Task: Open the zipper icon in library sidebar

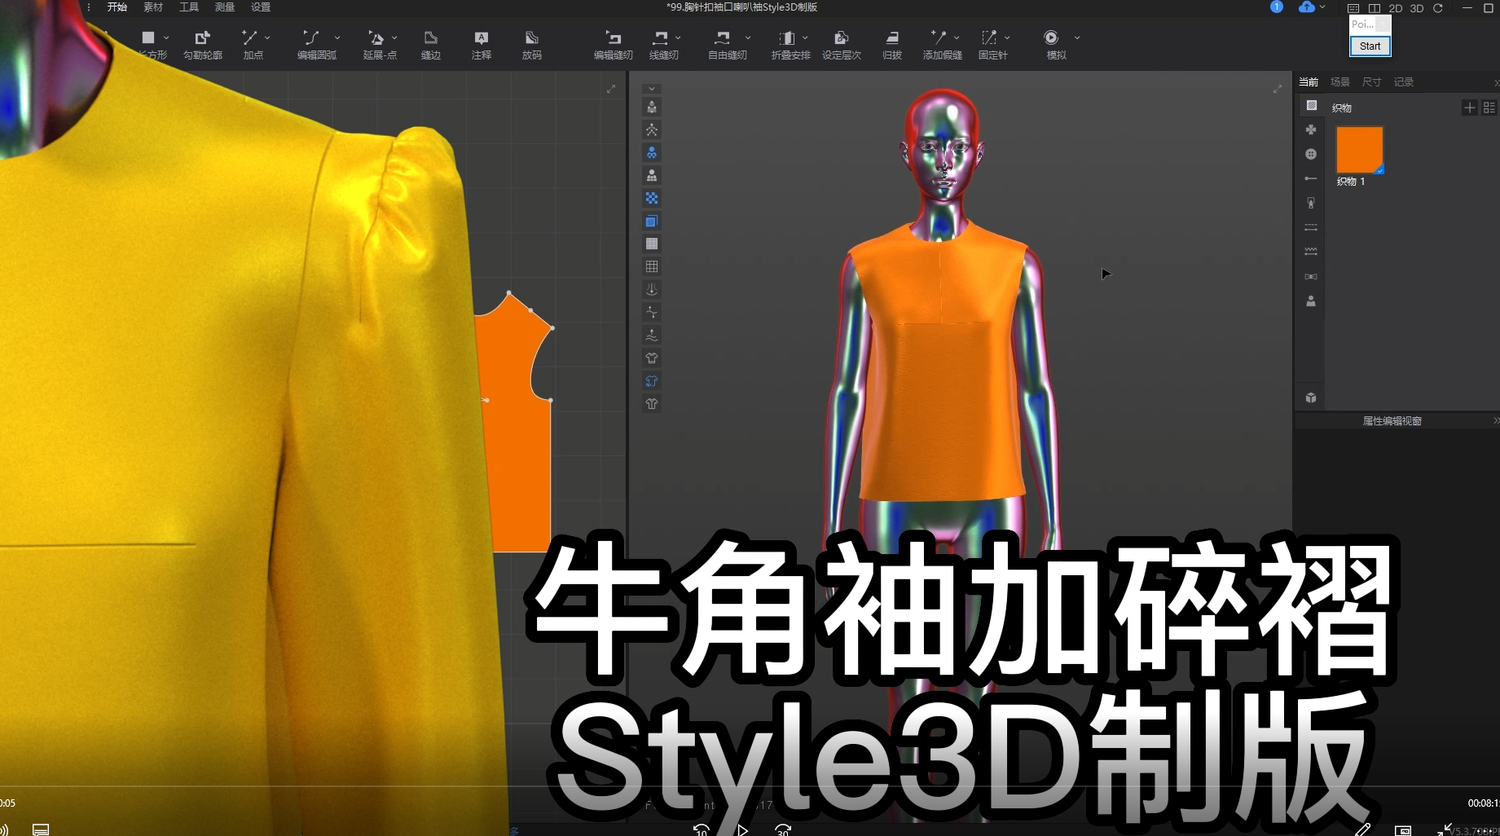Action: pyautogui.click(x=1311, y=203)
